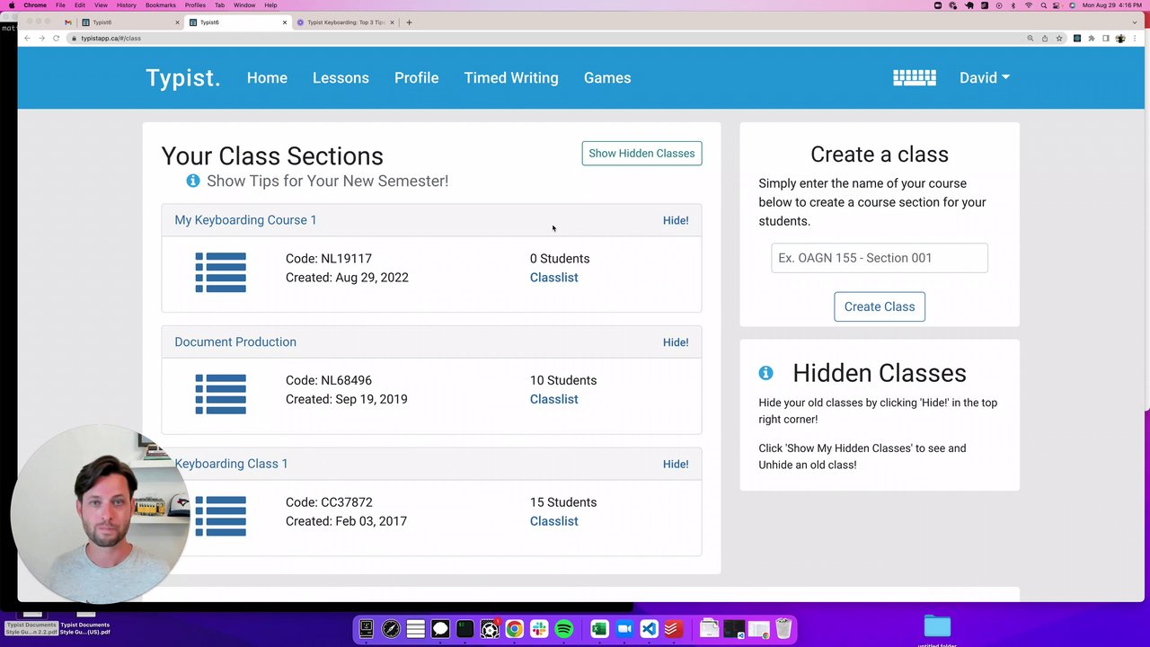Toggle the Chrome side panel icon
The height and width of the screenshot is (647, 1150).
(1106, 38)
